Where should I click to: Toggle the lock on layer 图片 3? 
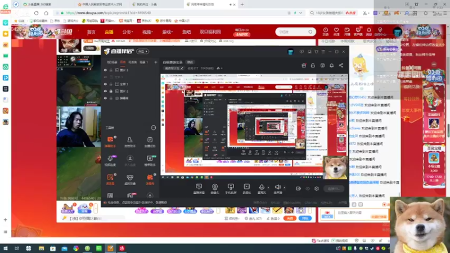111,70
